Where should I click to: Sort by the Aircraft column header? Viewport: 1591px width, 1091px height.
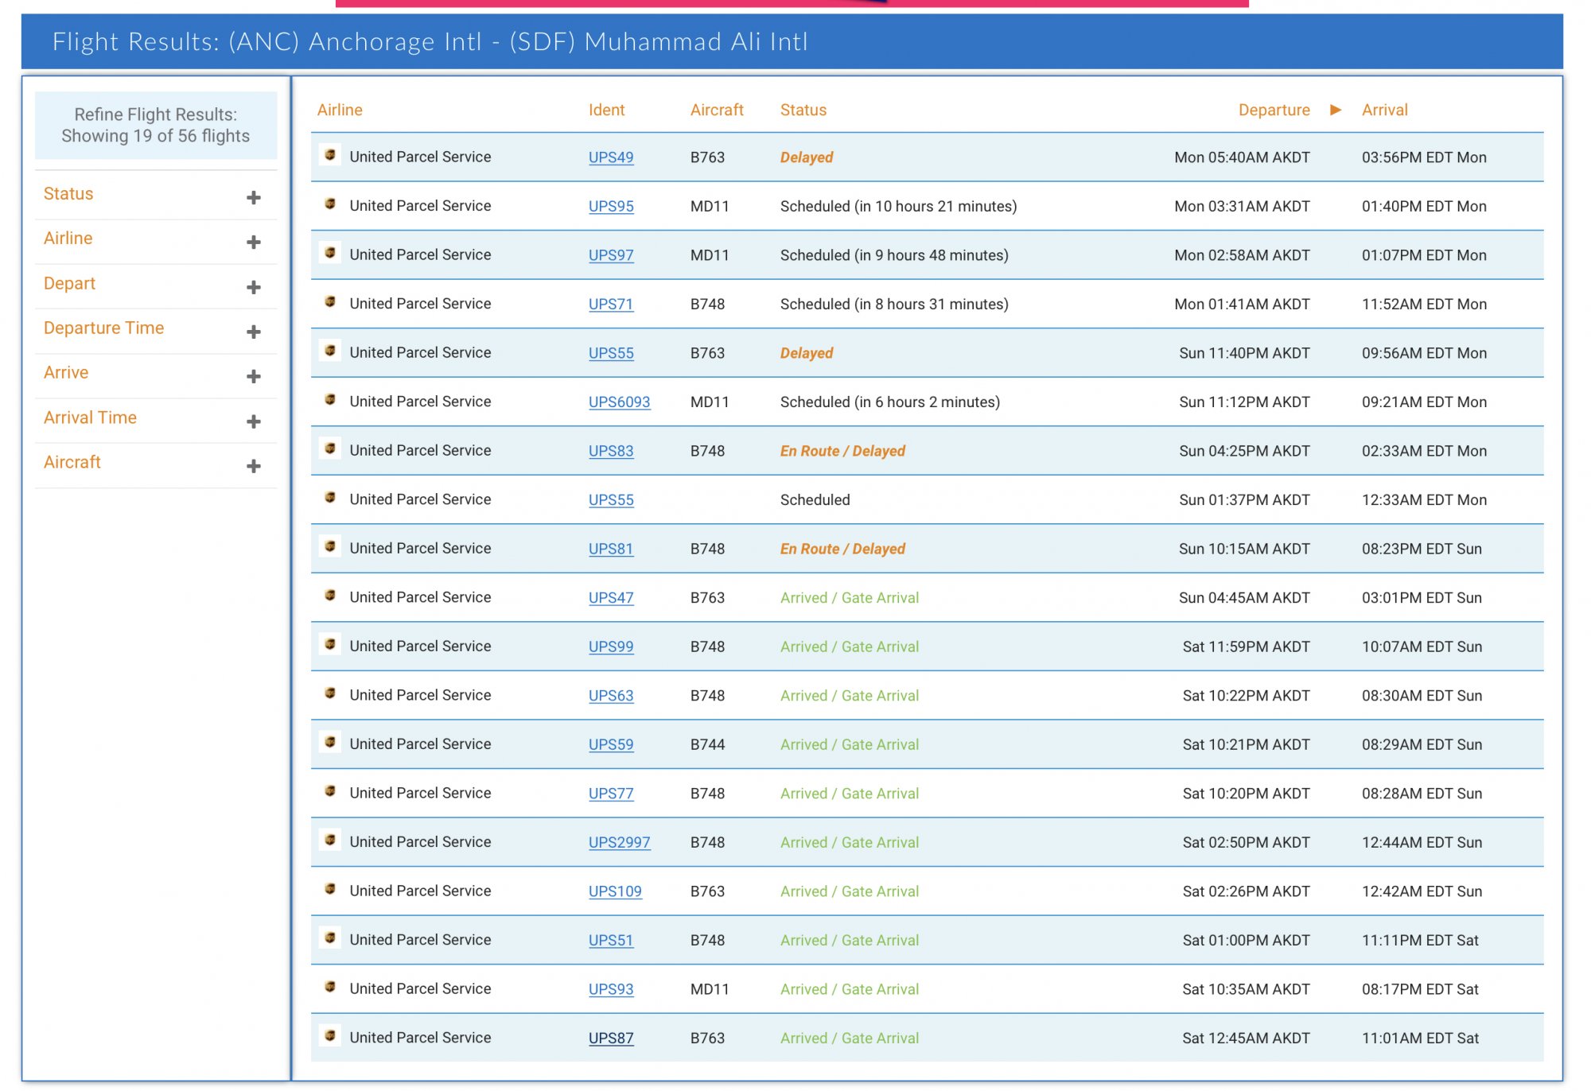point(717,110)
